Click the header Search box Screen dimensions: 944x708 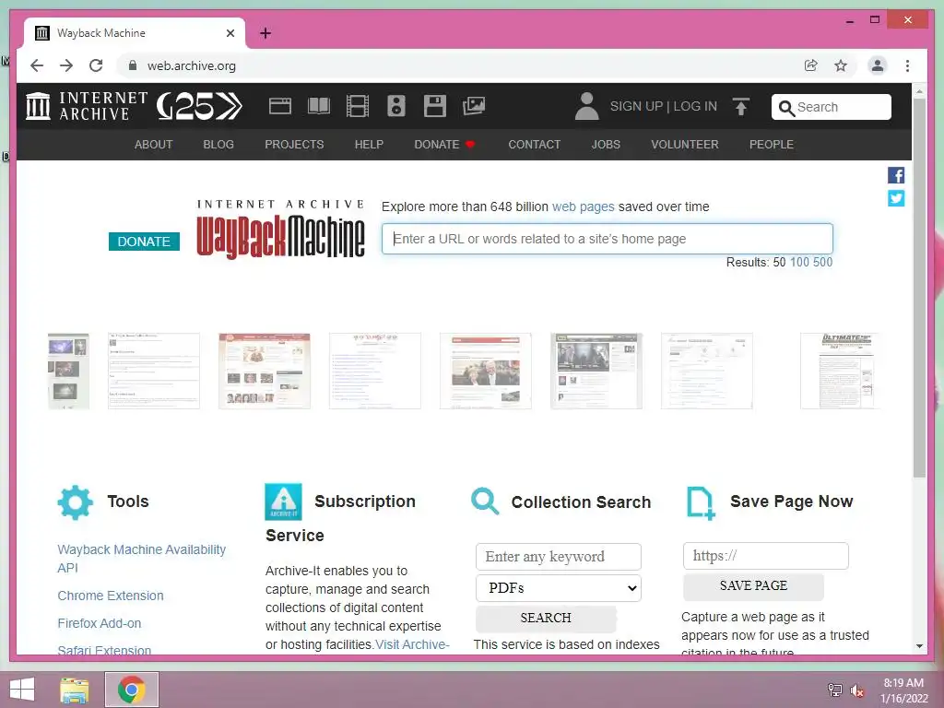click(831, 107)
